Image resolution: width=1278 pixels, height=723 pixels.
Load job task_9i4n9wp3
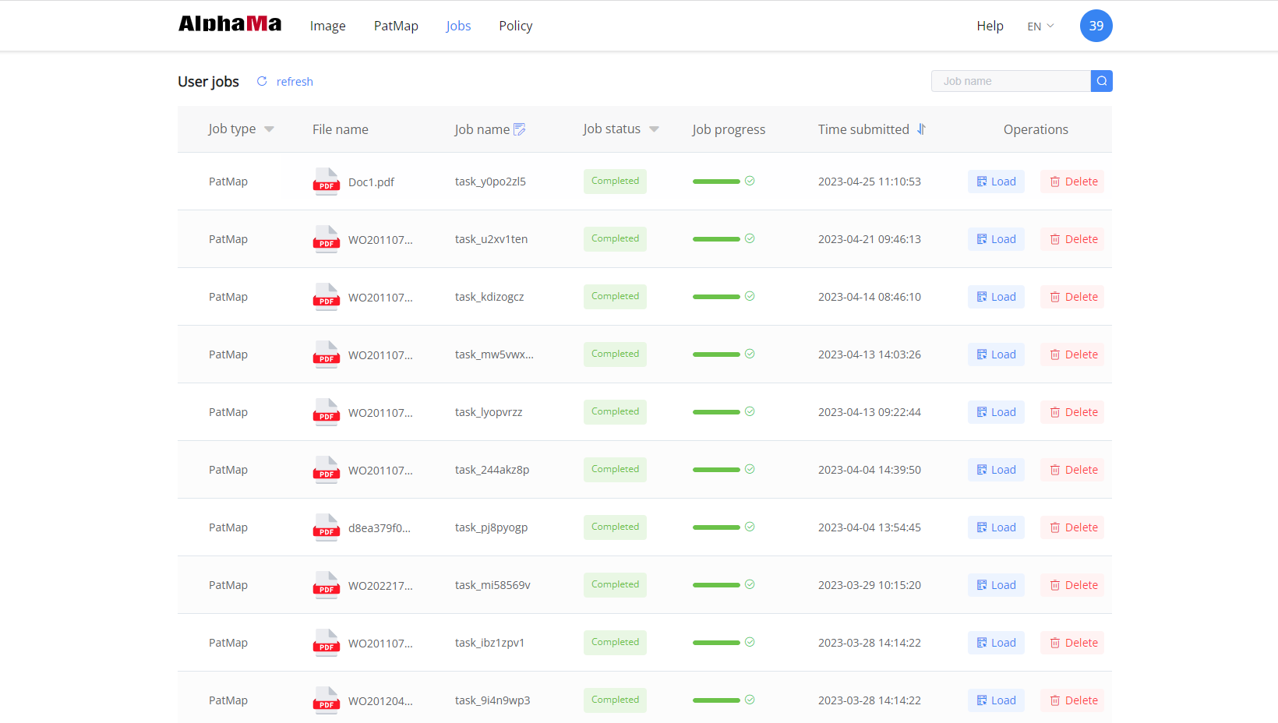996,700
